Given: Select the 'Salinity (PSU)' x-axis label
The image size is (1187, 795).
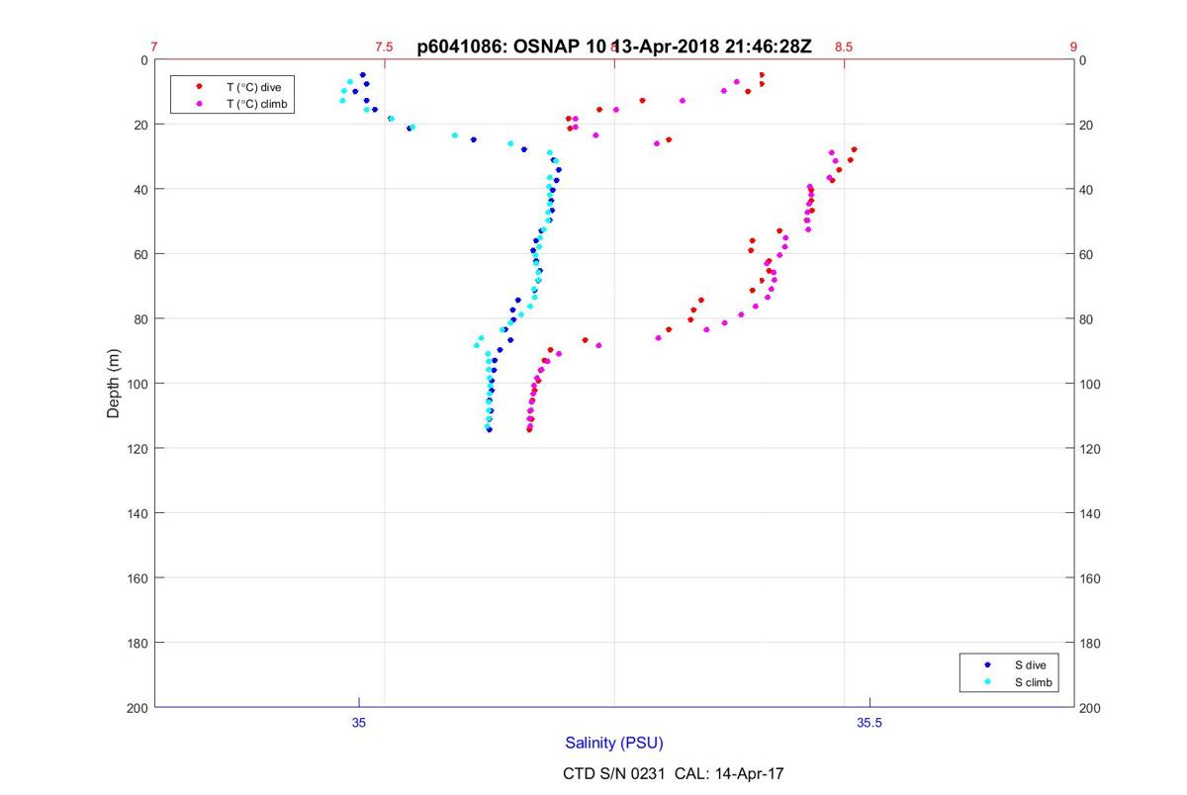Looking at the screenshot, I should (x=614, y=743).
